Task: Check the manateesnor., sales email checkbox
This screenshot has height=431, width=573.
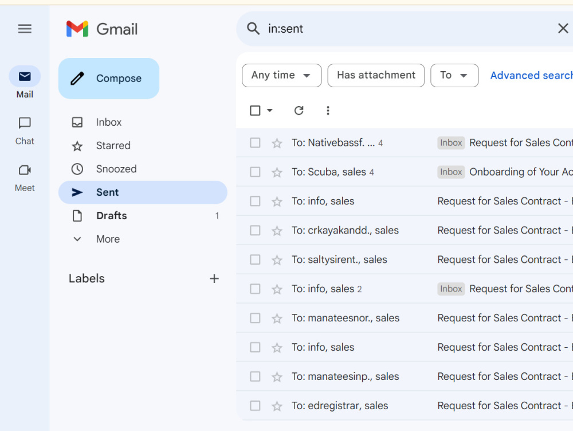Action: click(255, 318)
